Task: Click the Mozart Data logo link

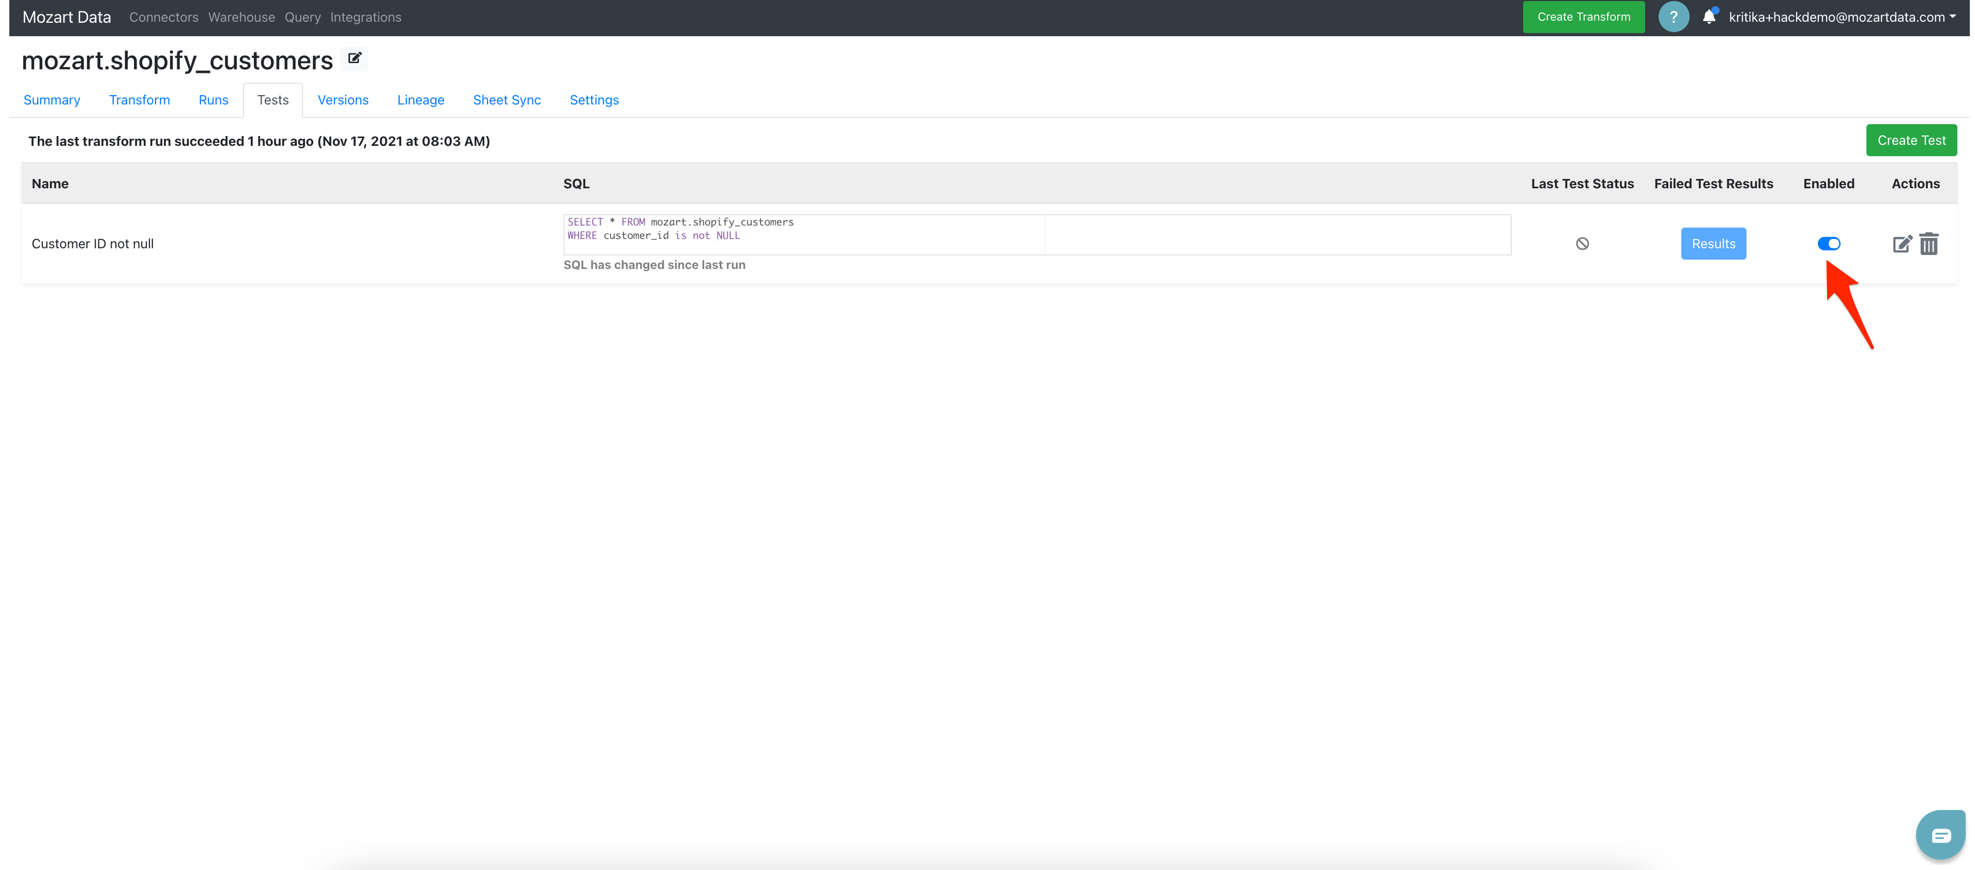Action: tap(67, 17)
